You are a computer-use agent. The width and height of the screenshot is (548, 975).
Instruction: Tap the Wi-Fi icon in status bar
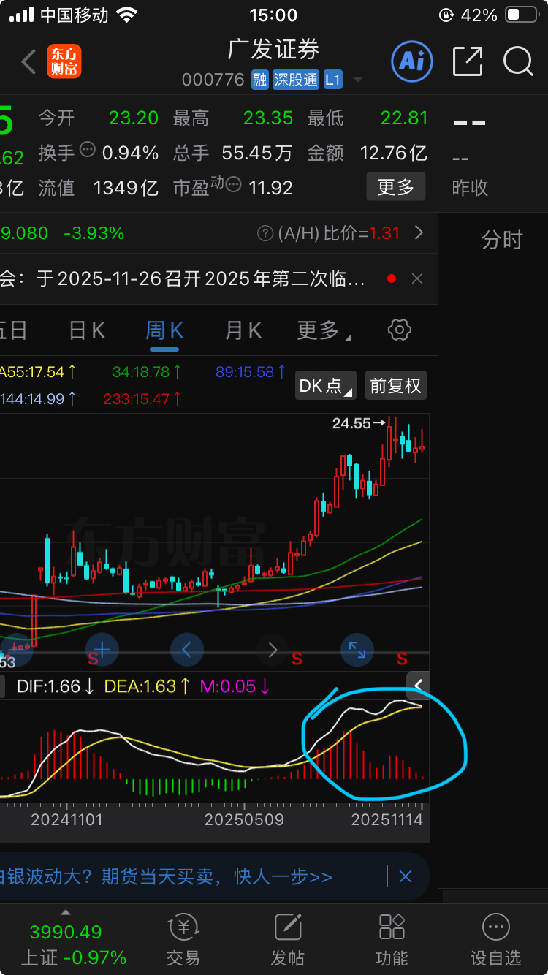click(127, 15)
